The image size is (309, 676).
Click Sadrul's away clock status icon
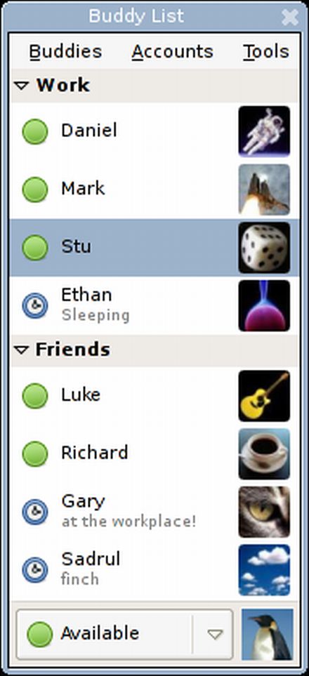coord(35,570)
